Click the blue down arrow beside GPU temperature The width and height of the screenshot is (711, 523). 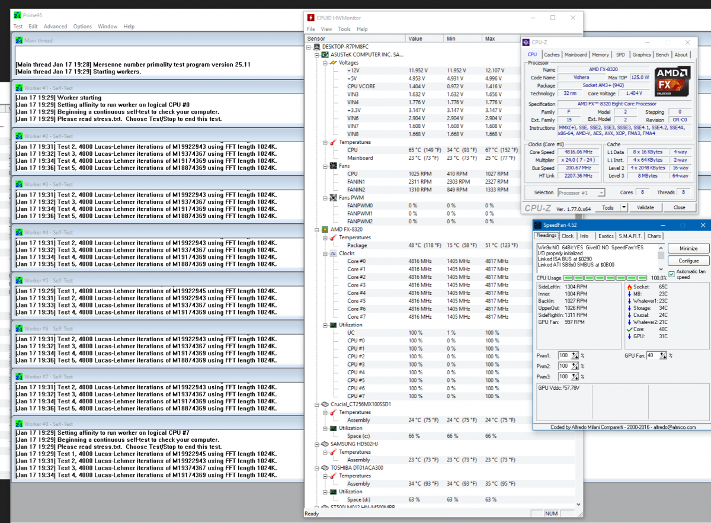coord(629,336)
